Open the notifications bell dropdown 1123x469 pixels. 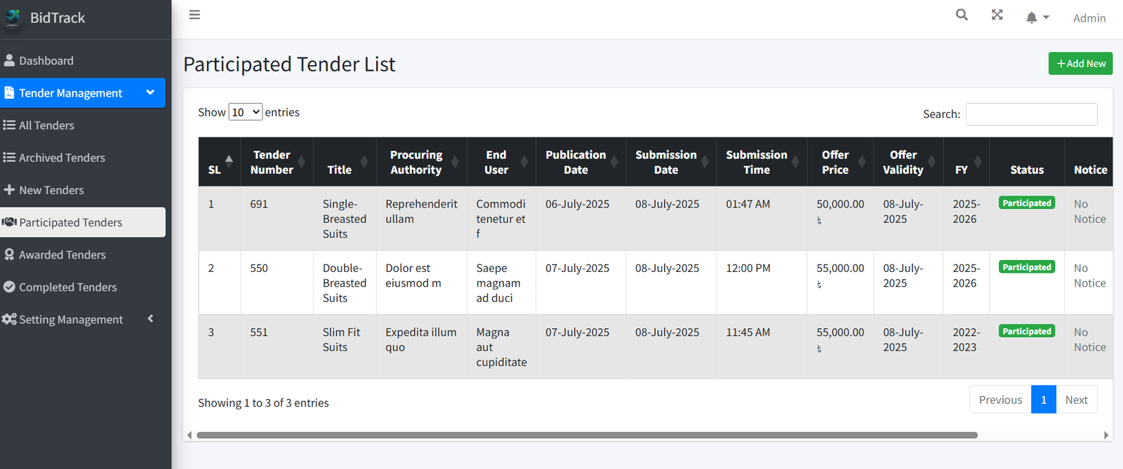(1037, 18)
